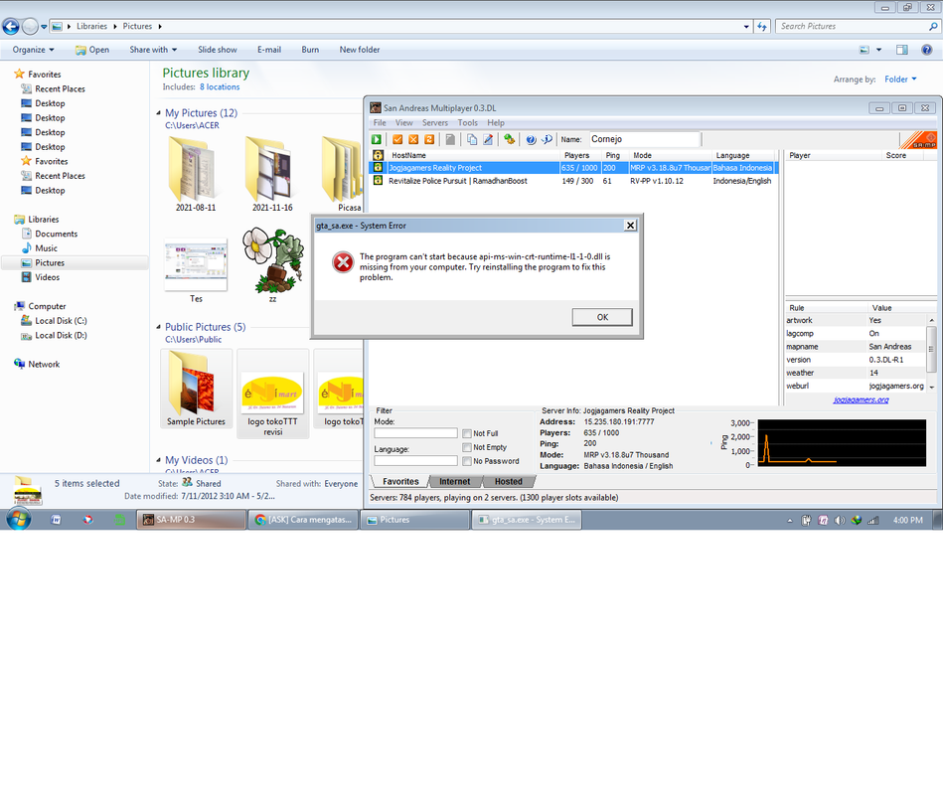Click the orange X Delete Server icon
Screen dimensions: 943x795
tap(413, 139)
